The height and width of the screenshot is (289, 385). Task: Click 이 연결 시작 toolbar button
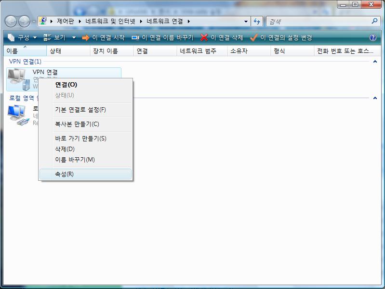(x=103, y=38)
